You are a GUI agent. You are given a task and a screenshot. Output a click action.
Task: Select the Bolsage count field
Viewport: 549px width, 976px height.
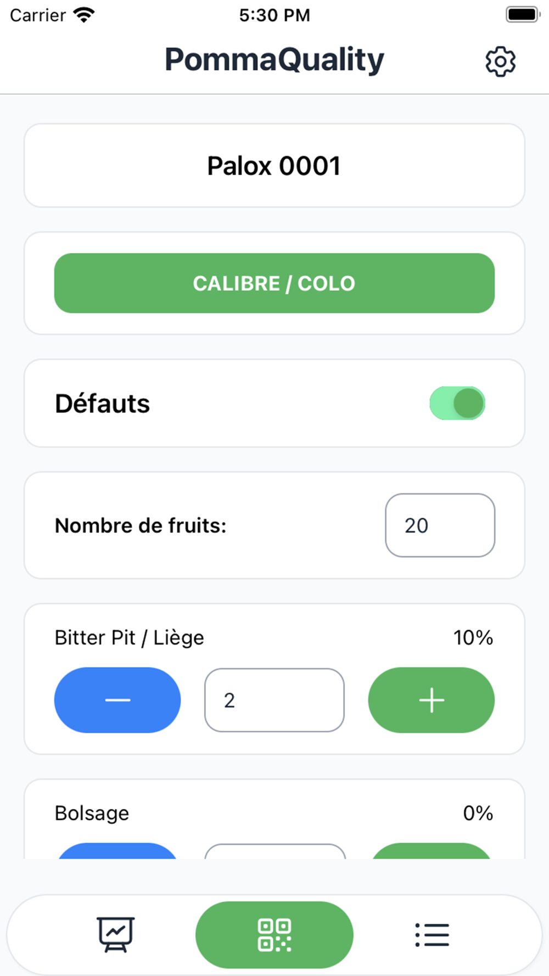[x=274, y=851]
